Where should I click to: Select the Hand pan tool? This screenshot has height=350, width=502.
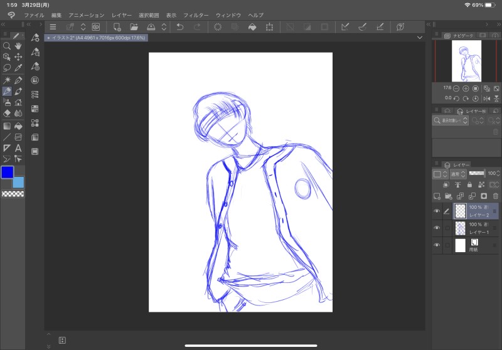point(18,46)
